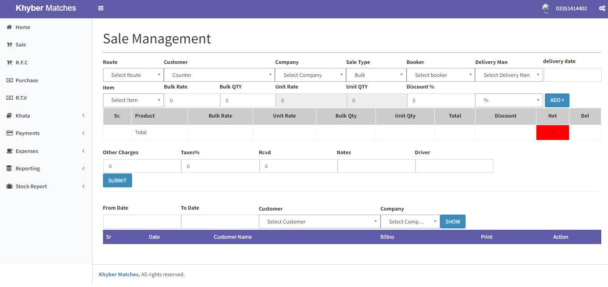The image size is (608, 287).
Task: Click the From Date input field
Action: (142, 222)
